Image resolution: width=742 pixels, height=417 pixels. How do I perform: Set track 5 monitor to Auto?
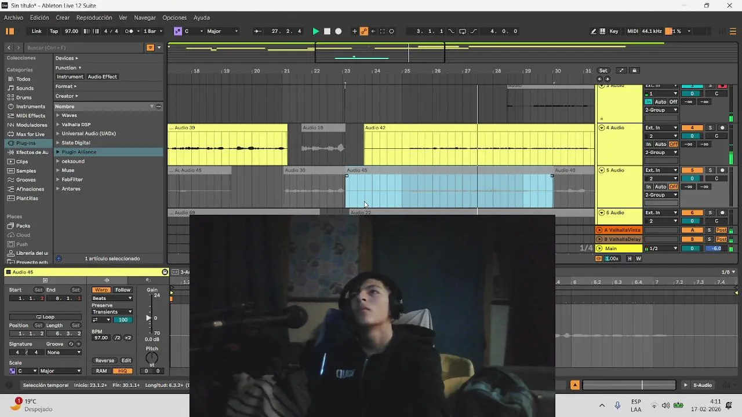click(660, 186)
